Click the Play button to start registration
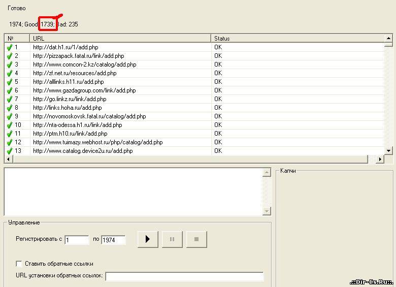 [148, 239]
